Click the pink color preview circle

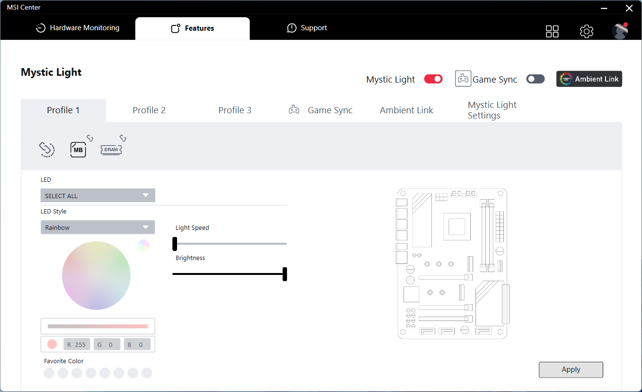tap(52, 344)
